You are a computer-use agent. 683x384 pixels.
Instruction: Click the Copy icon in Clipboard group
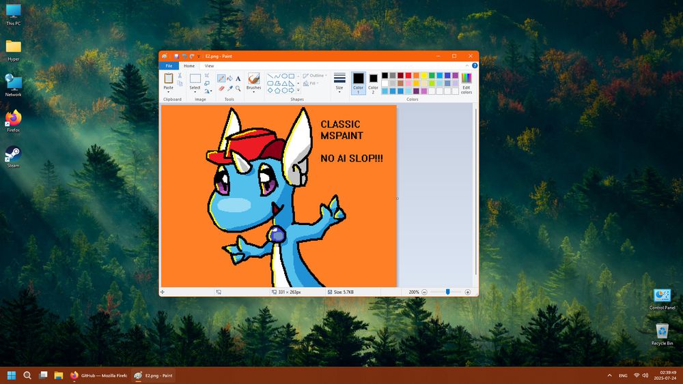(180, 83)
